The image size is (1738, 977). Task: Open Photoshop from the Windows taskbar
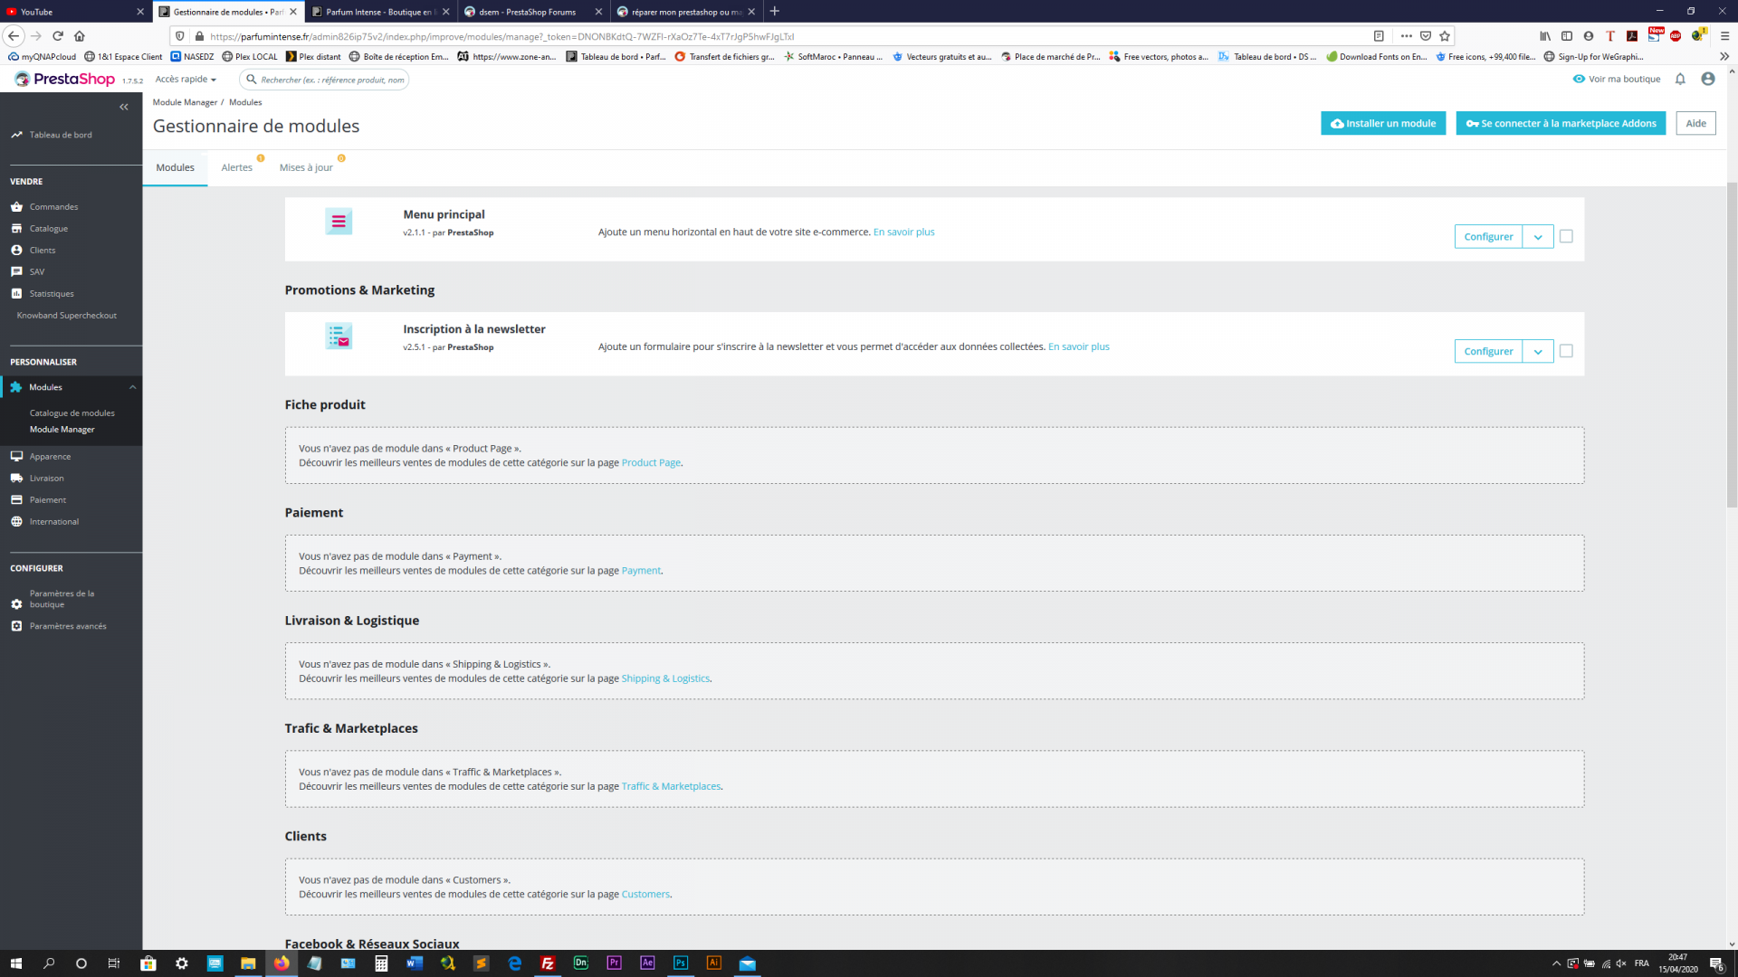coord(681,963)
